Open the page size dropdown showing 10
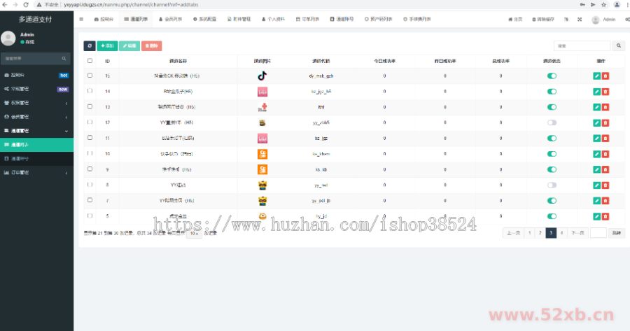 pyautogui.click(x=194, y=233)
